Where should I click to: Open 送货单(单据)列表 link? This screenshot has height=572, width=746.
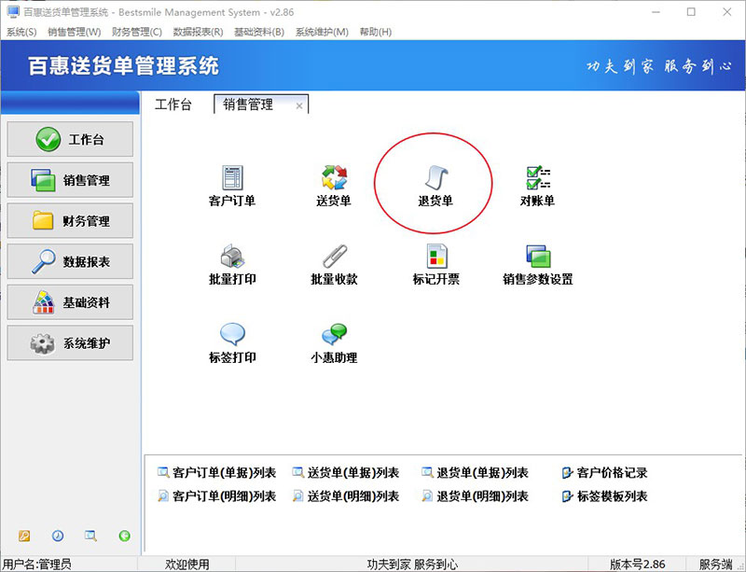(x=346, y=472)
